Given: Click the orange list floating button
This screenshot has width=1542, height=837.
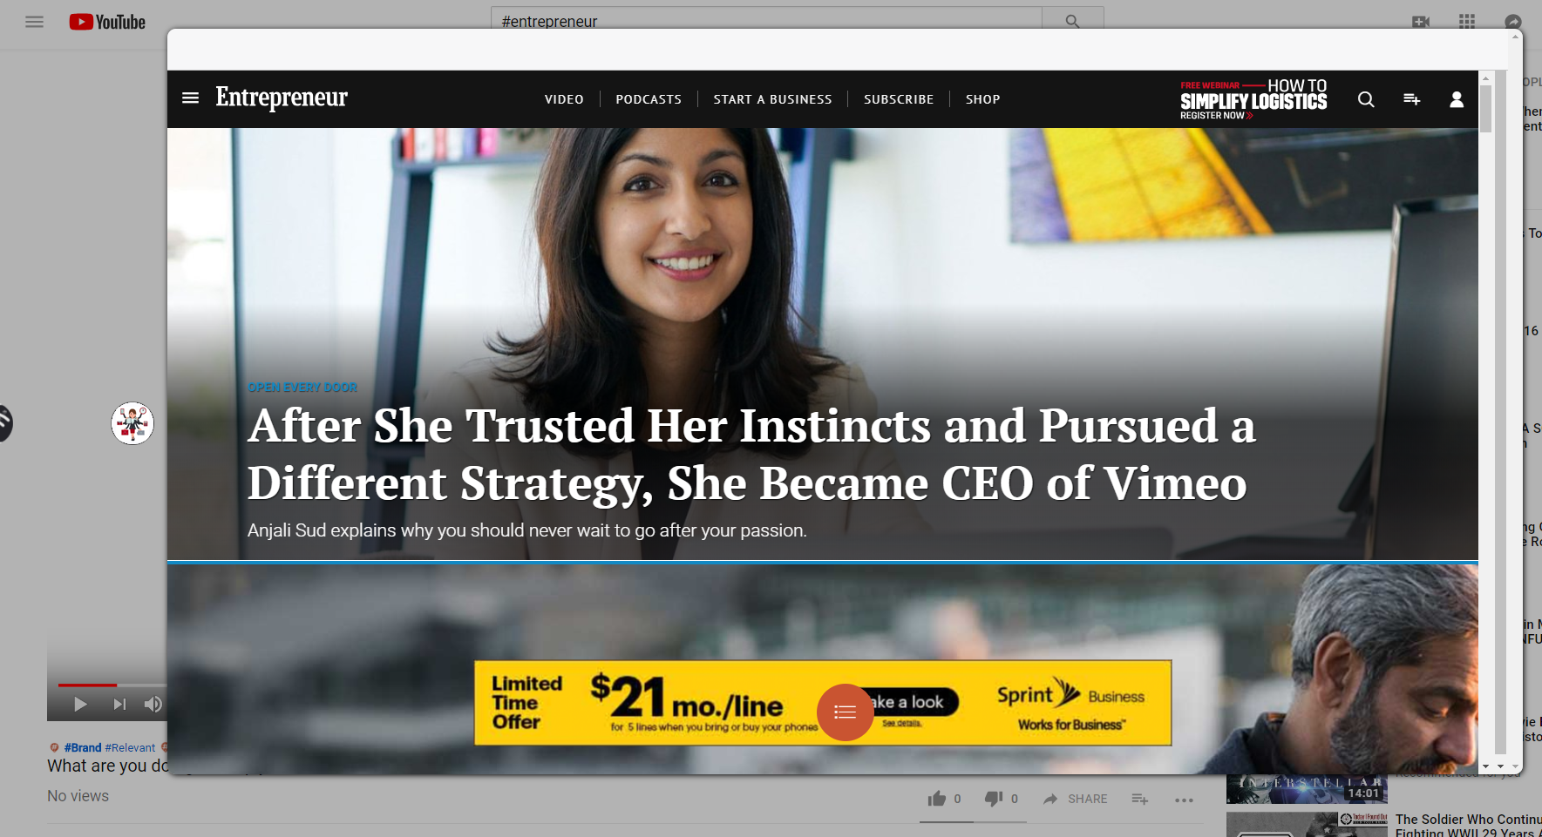Looking at the screenshot, I should tap(845, 712).
